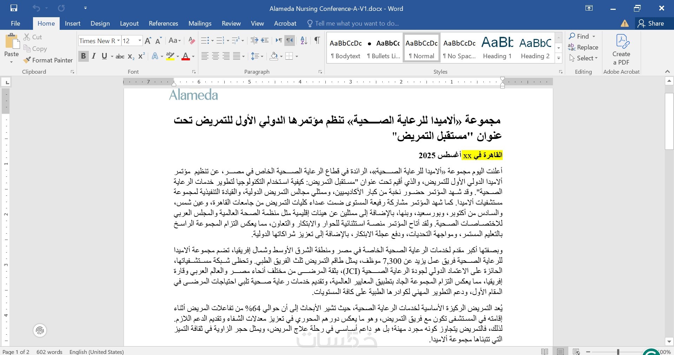Click the vertical scrollbar down arrow
The height and width of the screenshot is (355, 674).
pyautogui.click(x=669, y=341)
